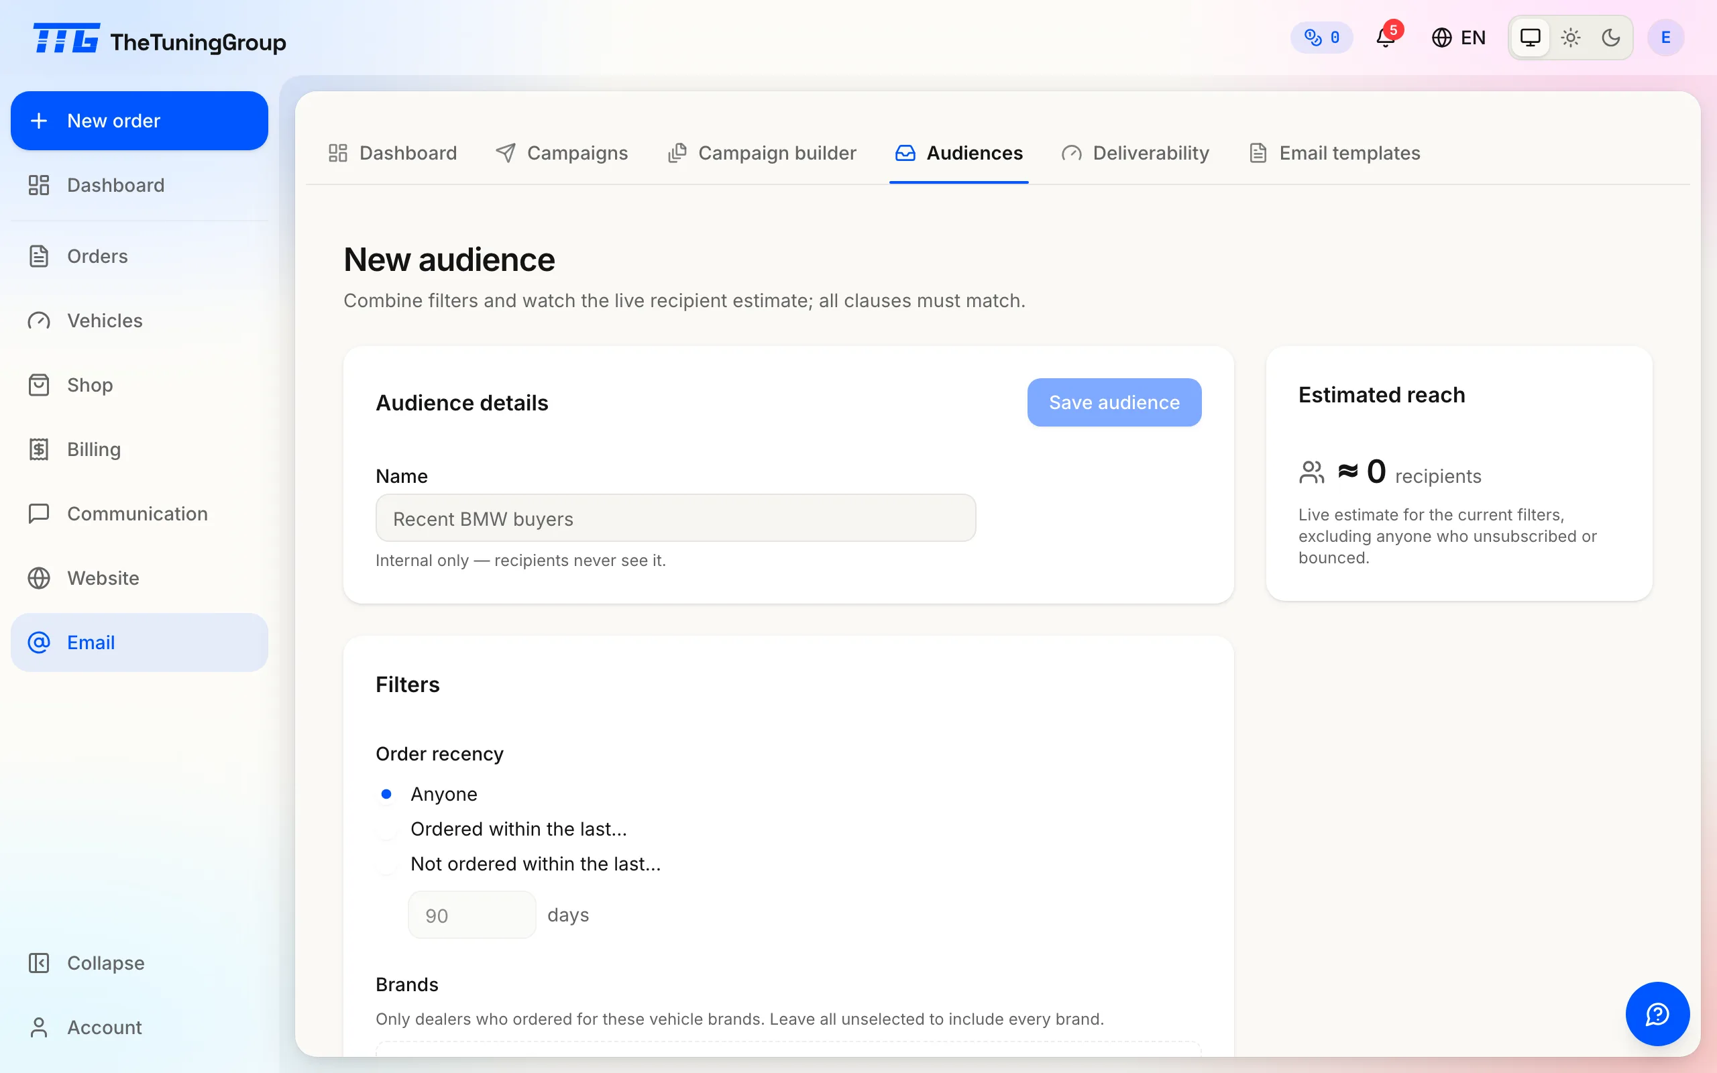Open Communication in sidebar
Viewport: 1717px width, 1073px height.
click(139, 514)
